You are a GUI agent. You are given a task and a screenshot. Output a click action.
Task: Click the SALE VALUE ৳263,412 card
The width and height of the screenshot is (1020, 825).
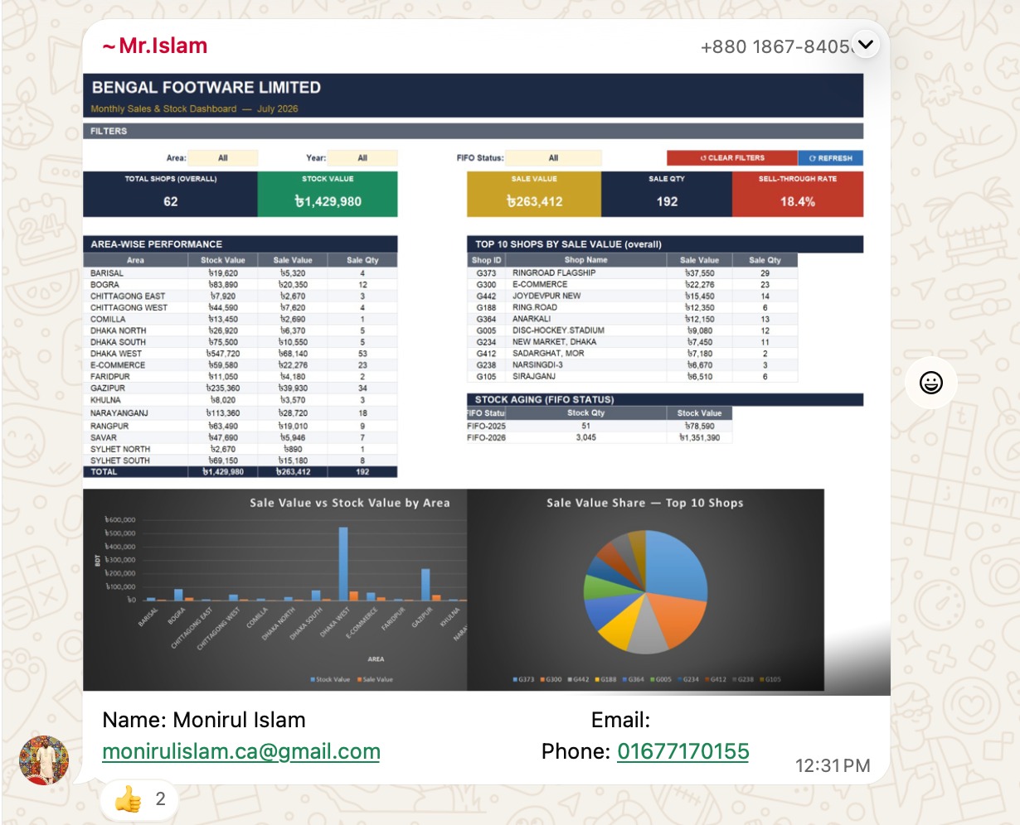534,194
